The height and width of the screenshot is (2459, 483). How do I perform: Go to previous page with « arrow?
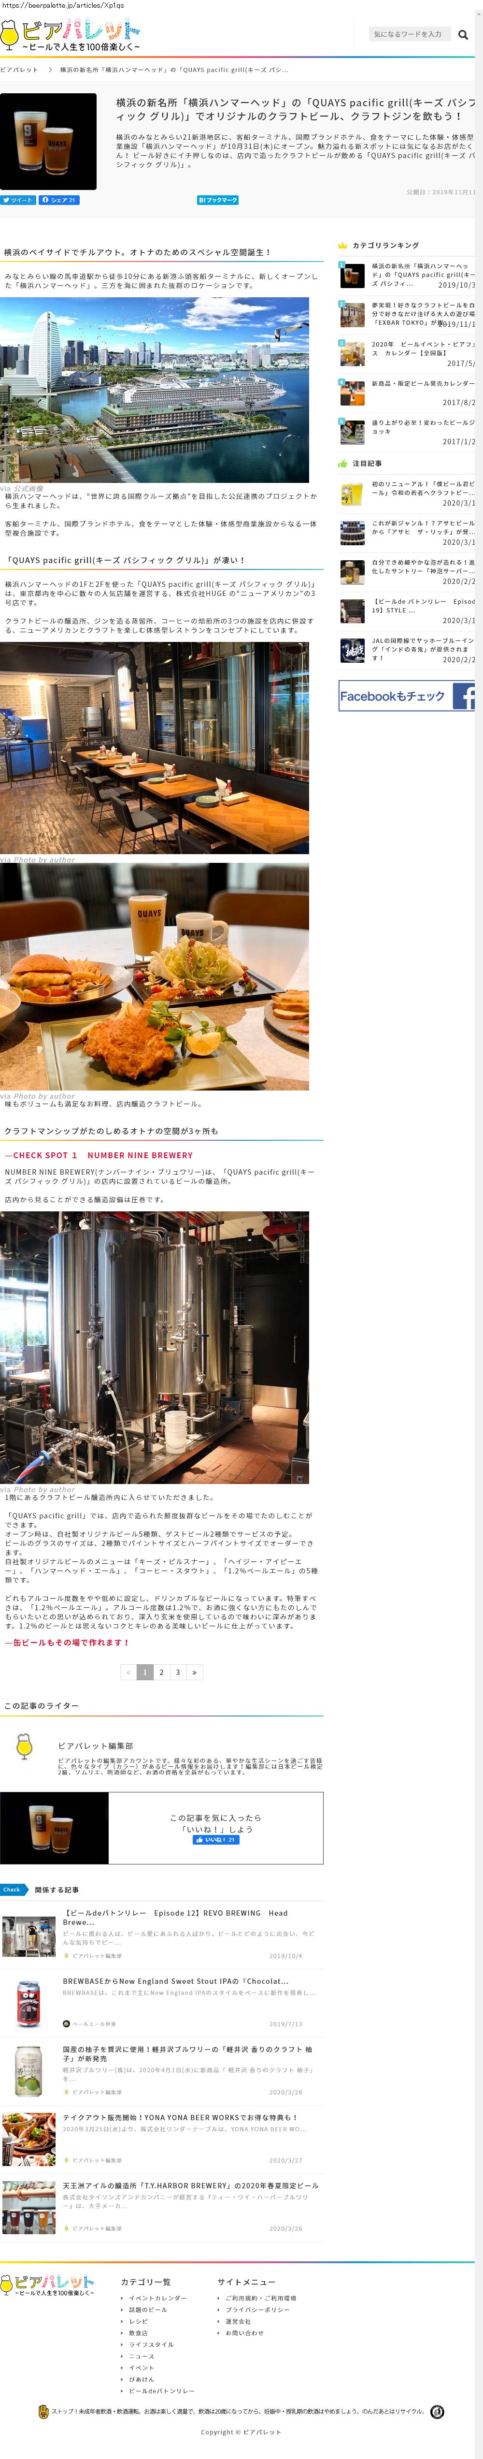coord(129,1672)
